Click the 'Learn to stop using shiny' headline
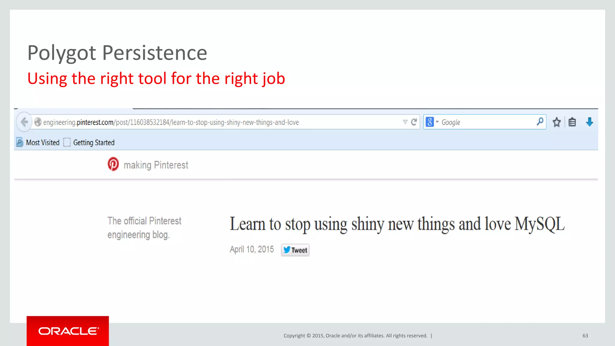The height and width of the screenshot is (346, 615). click(x=397, y=224)
